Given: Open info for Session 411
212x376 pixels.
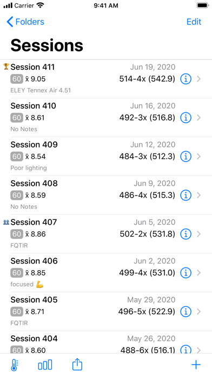Looking at the screenshot, I should 186,79.
